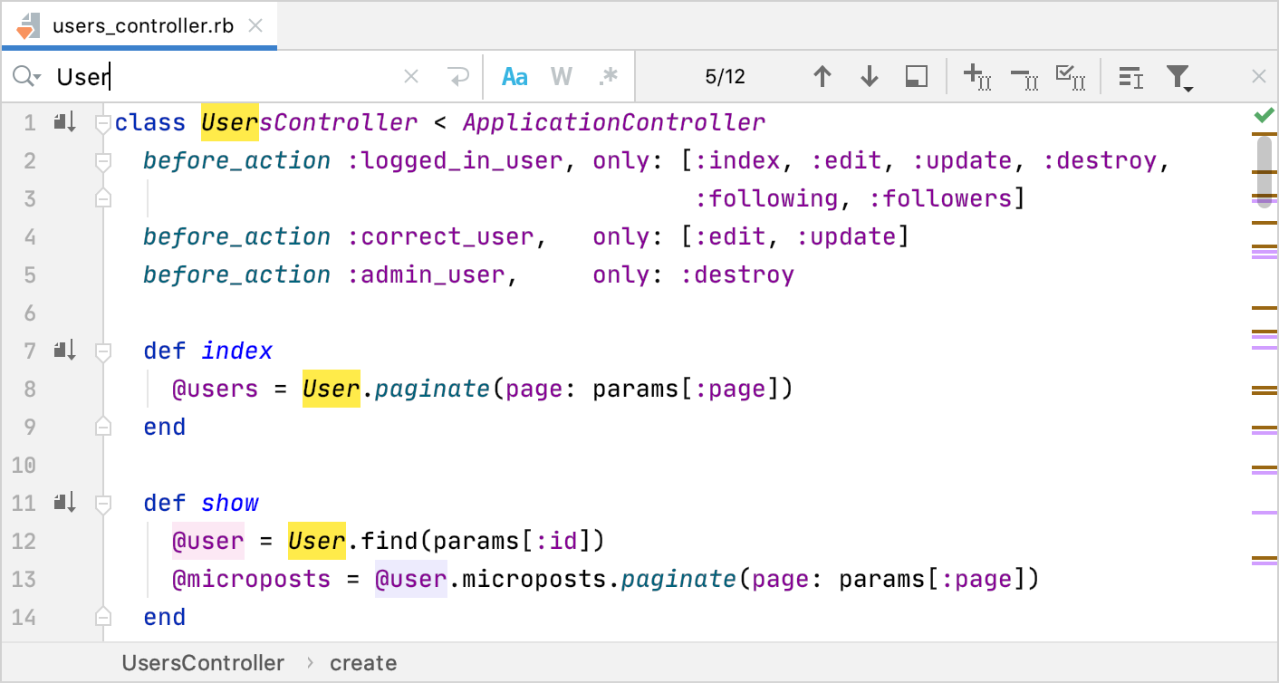Screen dimensions: 1279x683
Task: Toggle search in selection only
Action: 1130,77
